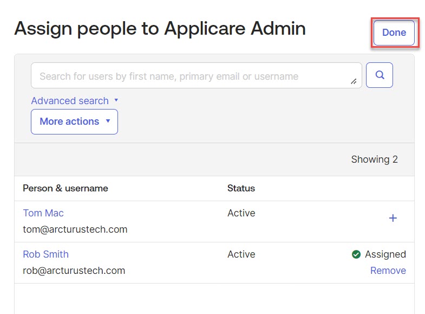Open Rob Smith's profile link
425x314 pixels.
click(45, 254)
